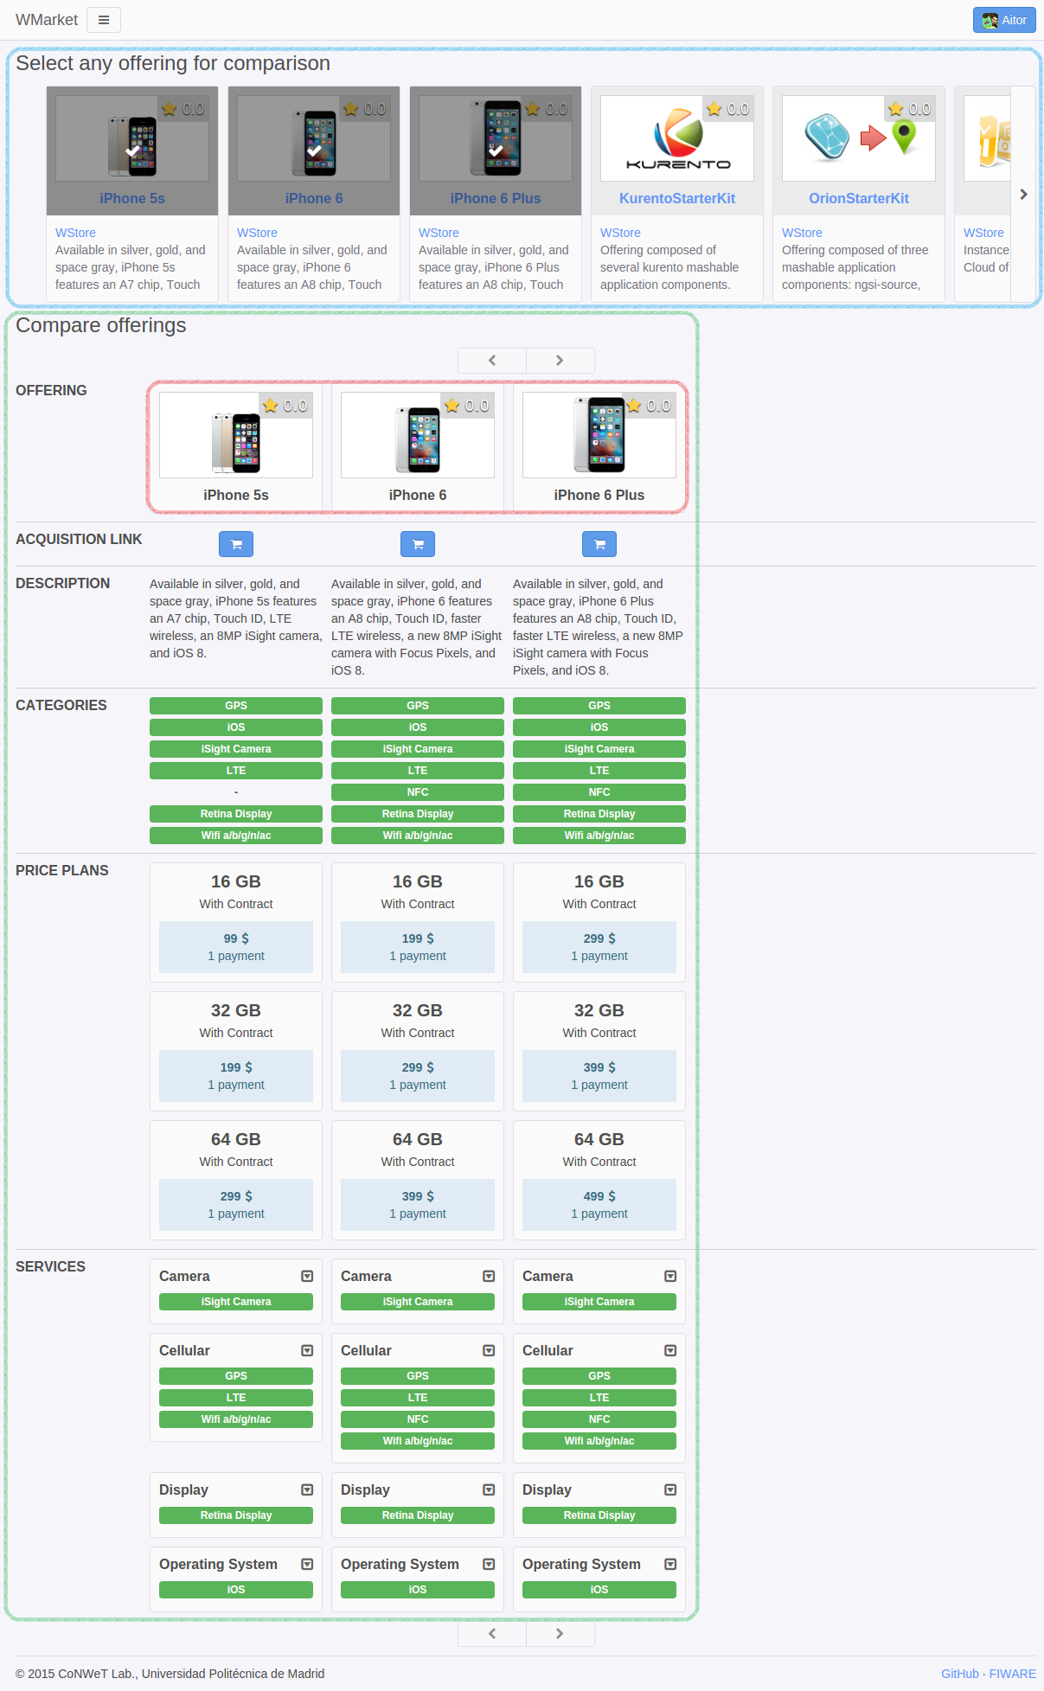
Task: Click the WMarket brand link
Action: point(47,20)
